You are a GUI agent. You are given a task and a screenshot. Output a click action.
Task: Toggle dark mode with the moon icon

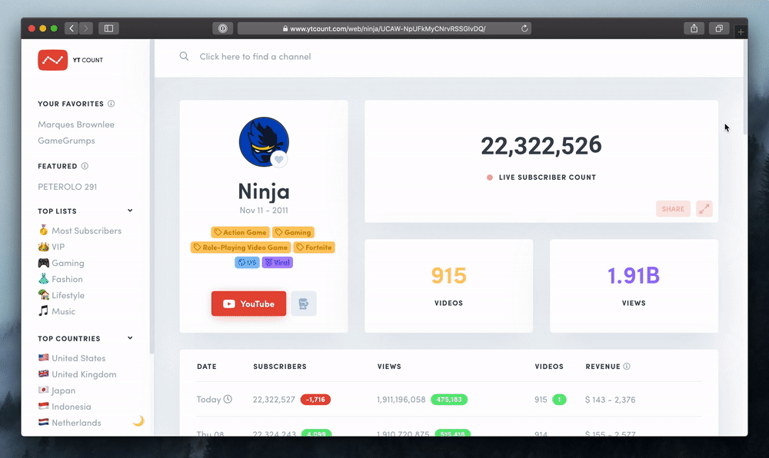pos(138,421)
